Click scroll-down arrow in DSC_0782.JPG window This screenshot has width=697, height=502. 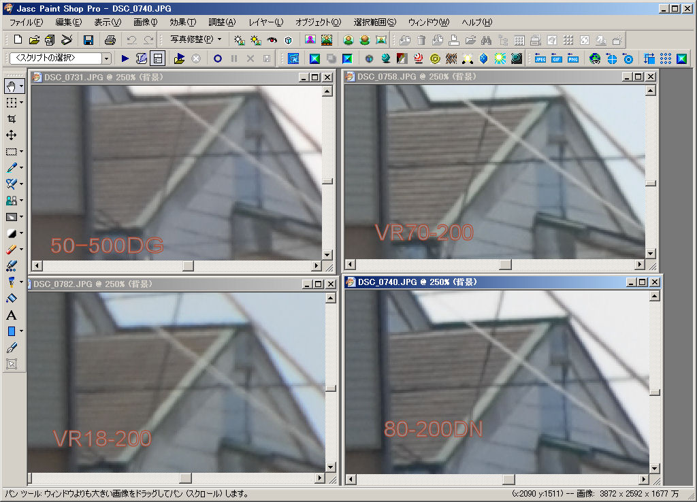coord(330,467)
